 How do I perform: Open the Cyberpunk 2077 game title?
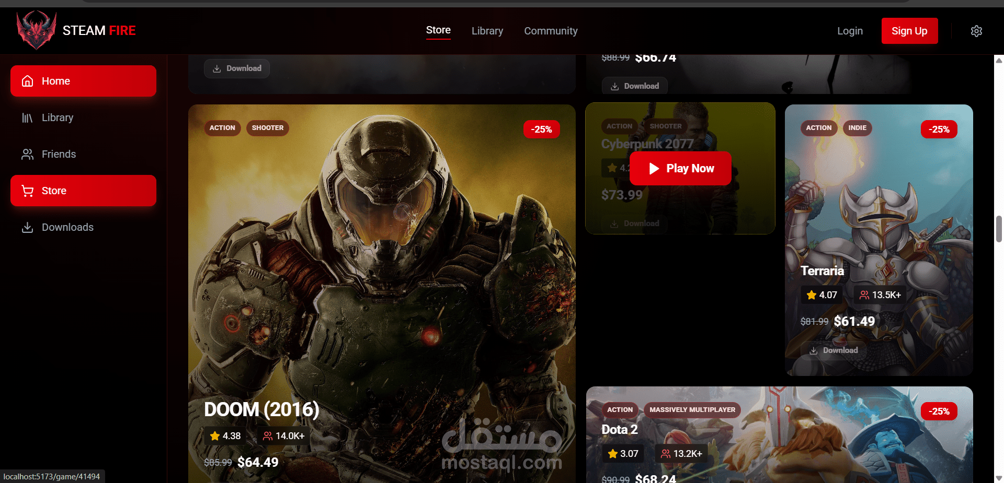point(647,144)
